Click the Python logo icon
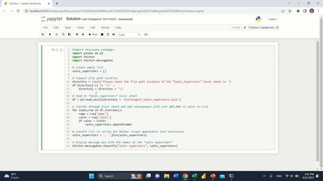This screenshot has width=323, height=181. (x=258, y=19)
